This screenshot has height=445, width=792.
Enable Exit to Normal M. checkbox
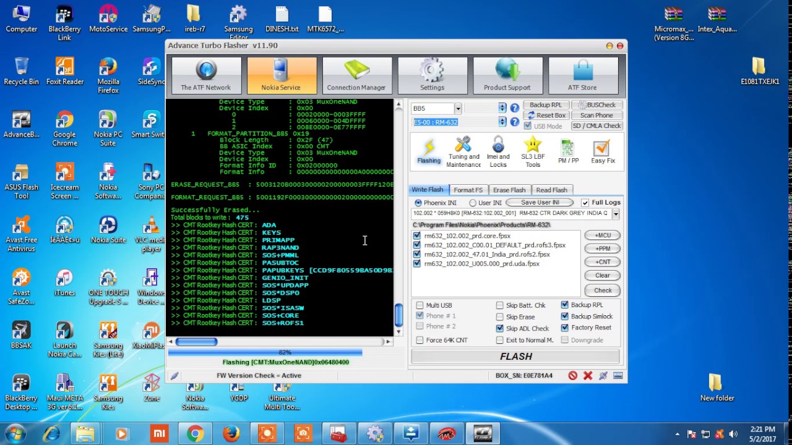tap(500, 340)
